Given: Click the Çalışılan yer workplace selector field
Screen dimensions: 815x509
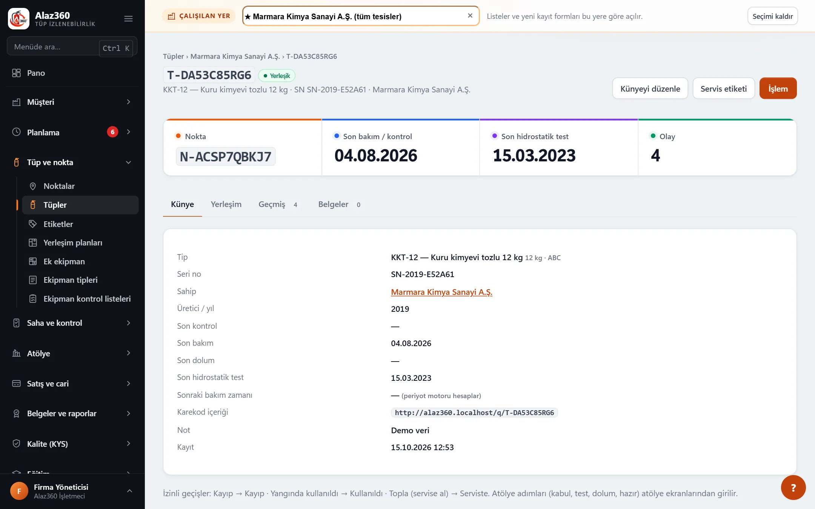Looking at the screenshot, I should 361,16.
